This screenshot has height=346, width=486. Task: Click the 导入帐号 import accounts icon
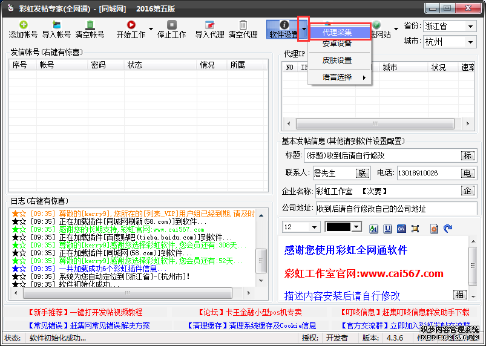coord(56,25)
